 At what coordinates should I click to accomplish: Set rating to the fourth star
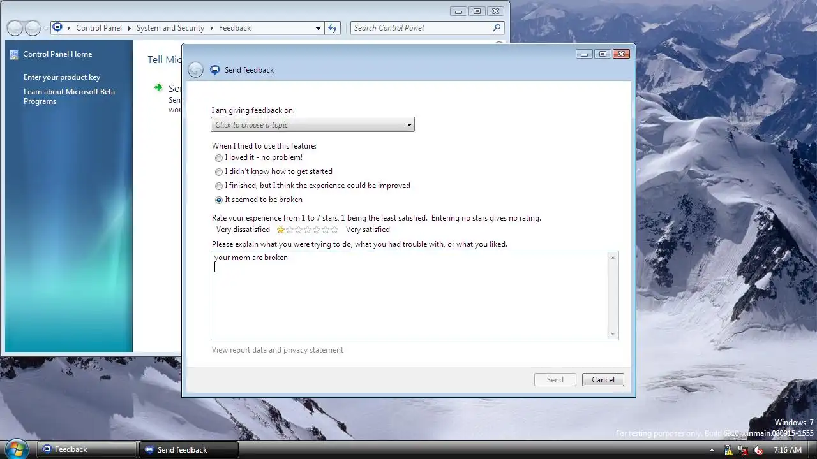[x=308, y=229]
